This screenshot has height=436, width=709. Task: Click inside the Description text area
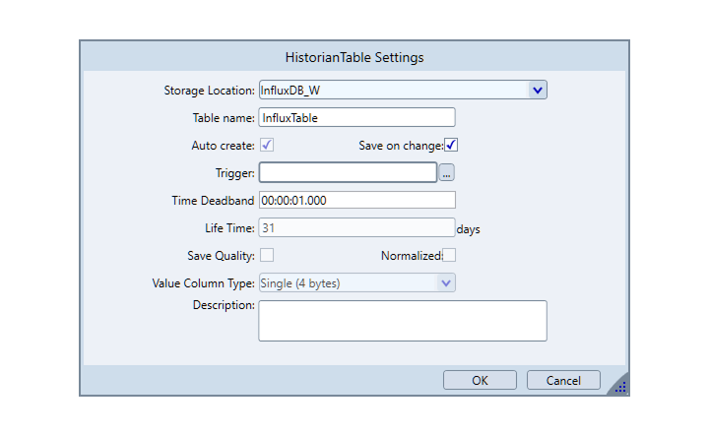[x=403, y=321]
